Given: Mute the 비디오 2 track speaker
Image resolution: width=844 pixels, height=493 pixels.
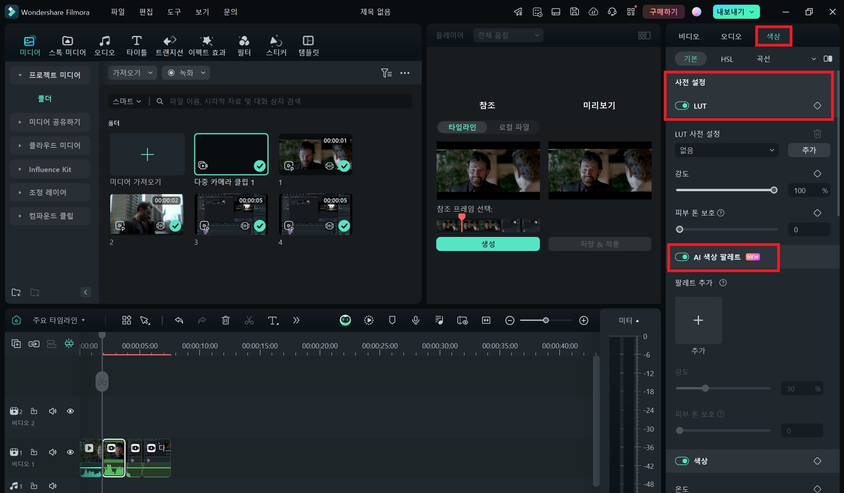Looking at the screenshot, I should click(x=52, y=411).
